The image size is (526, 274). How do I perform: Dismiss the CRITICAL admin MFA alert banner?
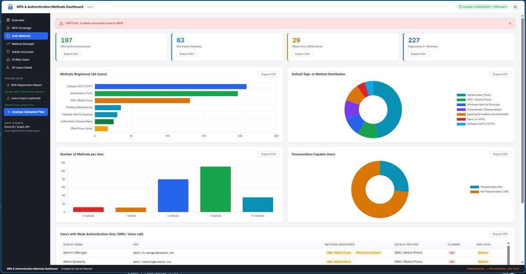click(x=510, y=23)
